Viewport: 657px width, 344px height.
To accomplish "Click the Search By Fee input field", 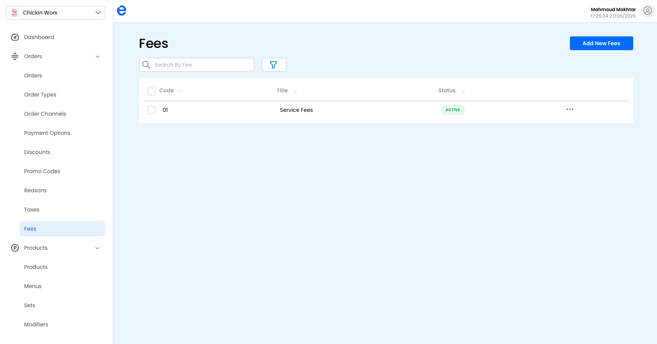I will click(x=197, y=65).
